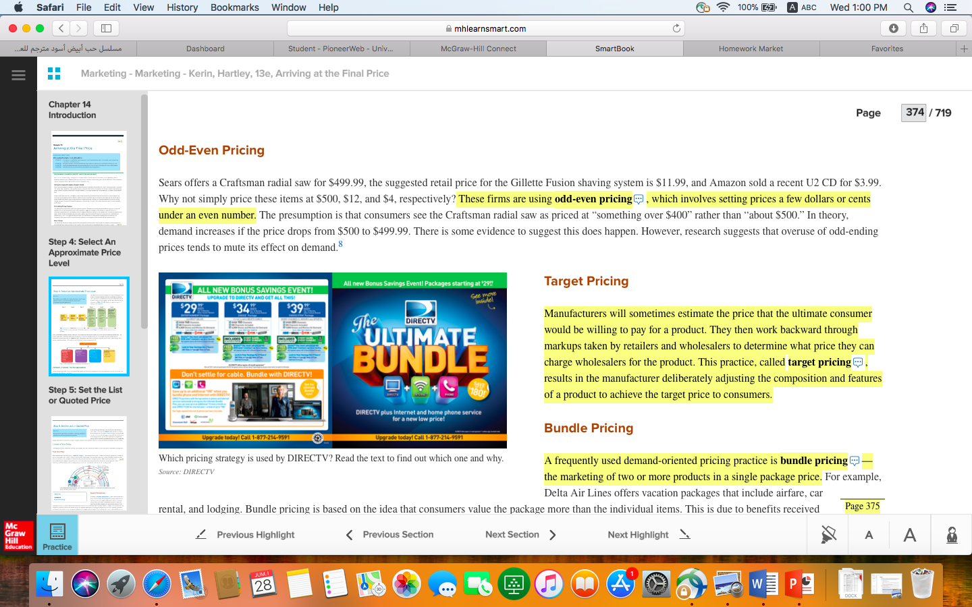Click the page number field showing 374
This screenshot has width=972, height=607.
[914, 113]
